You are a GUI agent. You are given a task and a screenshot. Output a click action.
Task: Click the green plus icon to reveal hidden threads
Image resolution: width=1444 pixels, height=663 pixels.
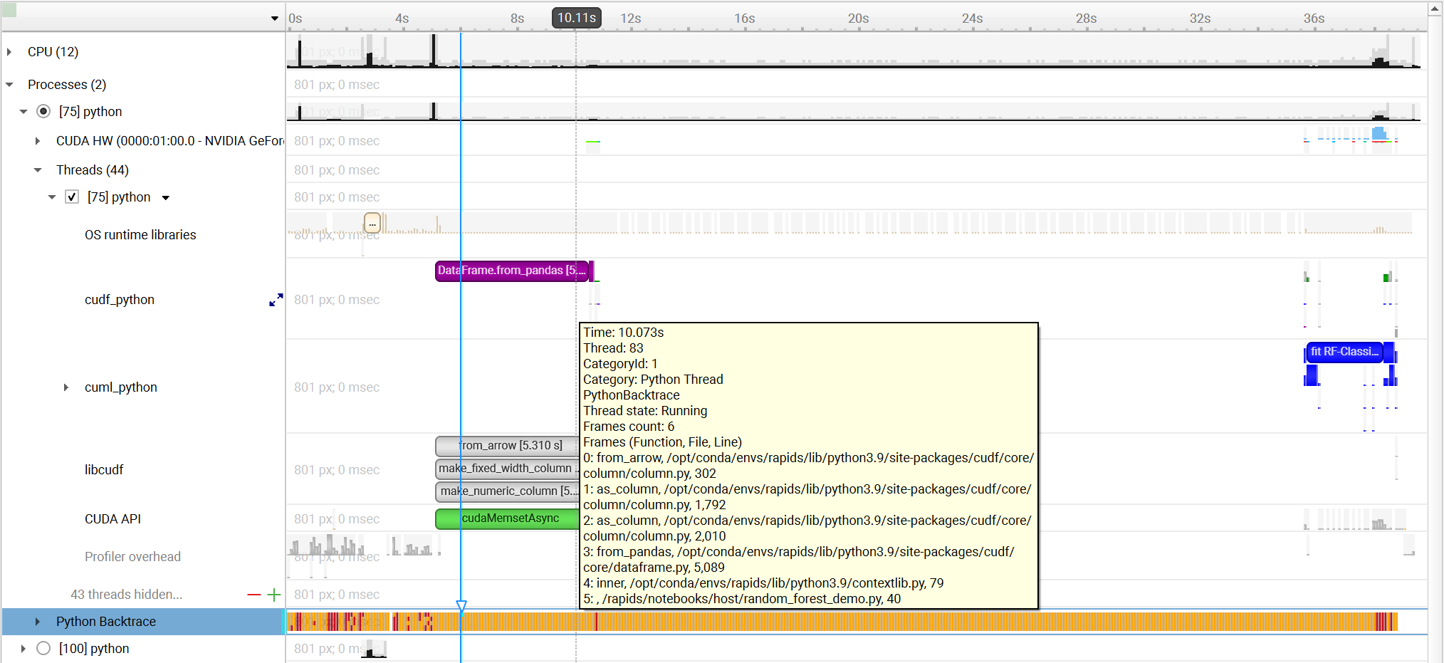(x=274, y=594)
